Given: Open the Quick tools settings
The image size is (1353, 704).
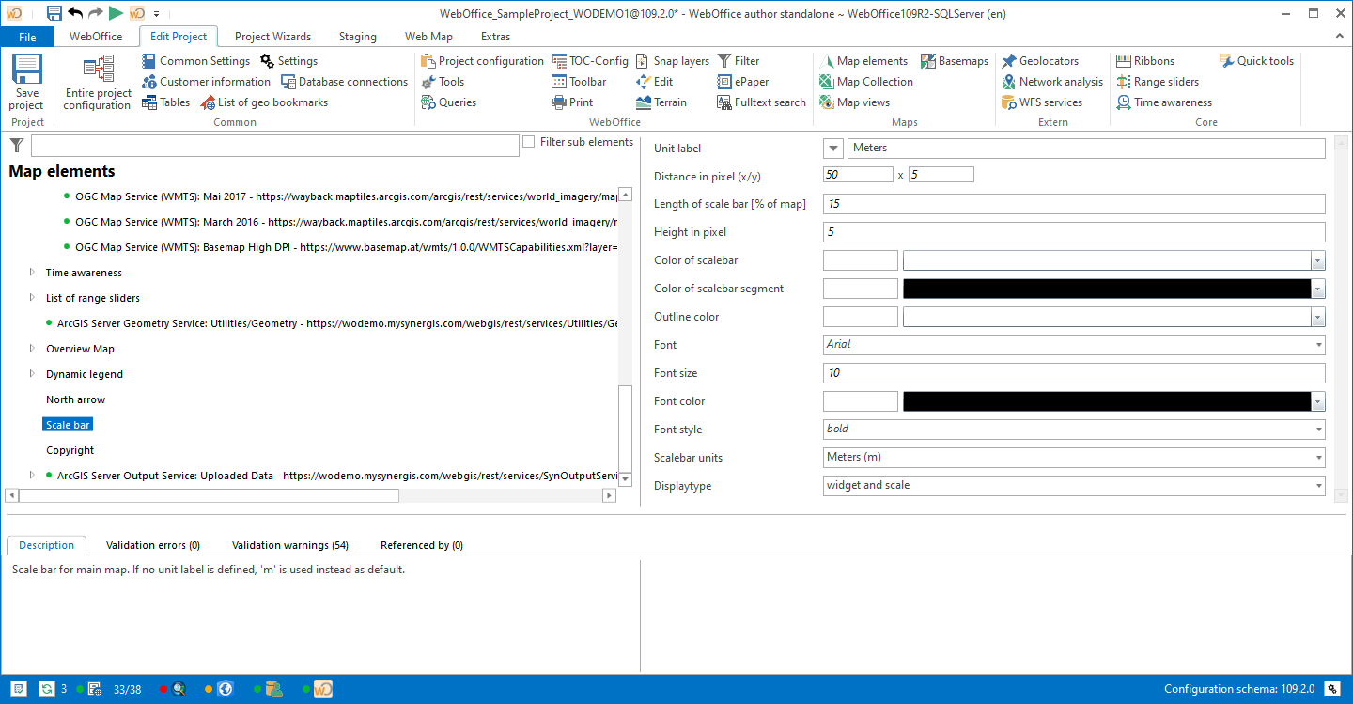Looking at the screenshot, I should (1256, 61).
